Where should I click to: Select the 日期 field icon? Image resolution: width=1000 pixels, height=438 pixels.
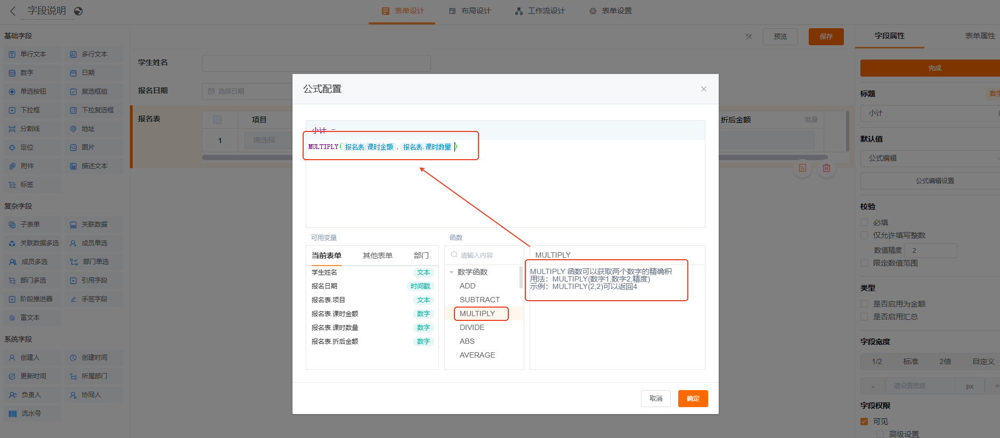(x=74, y=73)
